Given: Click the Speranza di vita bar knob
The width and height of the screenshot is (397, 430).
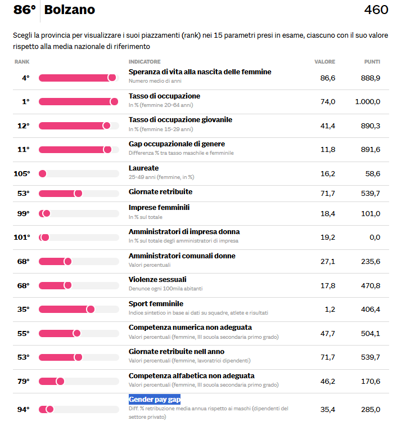Looking at the screenshot, I should pos(112,78).
